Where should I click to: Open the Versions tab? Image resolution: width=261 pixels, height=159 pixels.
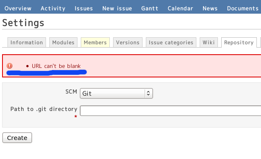point(128,42)
